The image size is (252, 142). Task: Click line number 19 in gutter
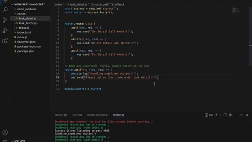(57, 77)
